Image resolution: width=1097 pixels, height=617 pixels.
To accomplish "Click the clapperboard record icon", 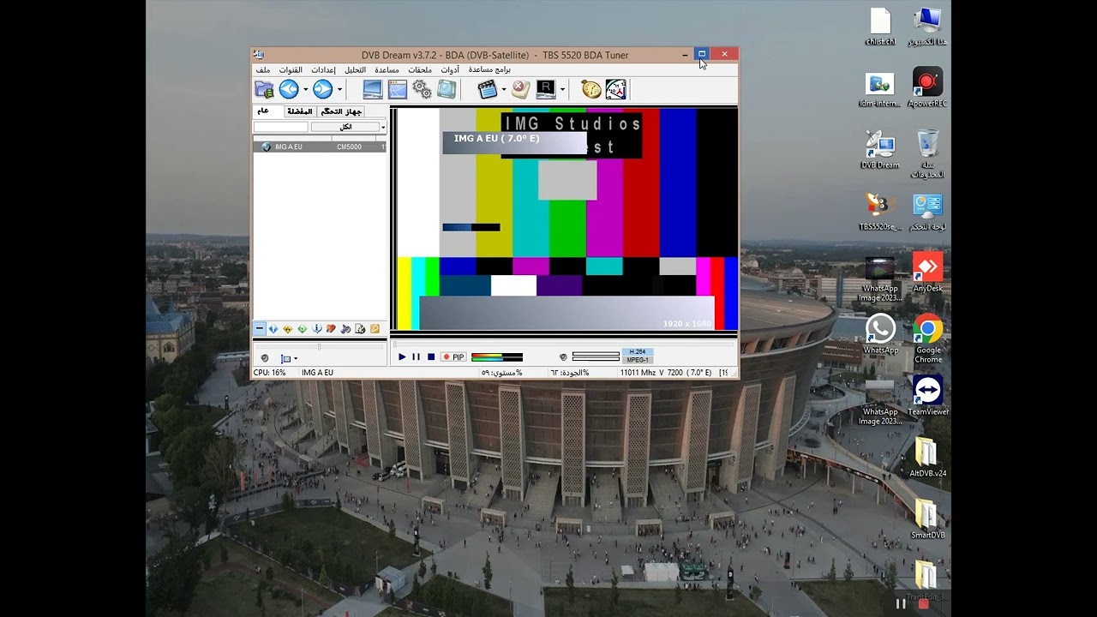I will click(488, 89).
